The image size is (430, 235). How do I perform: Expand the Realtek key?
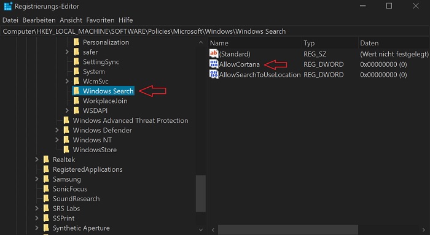(37, 160)
